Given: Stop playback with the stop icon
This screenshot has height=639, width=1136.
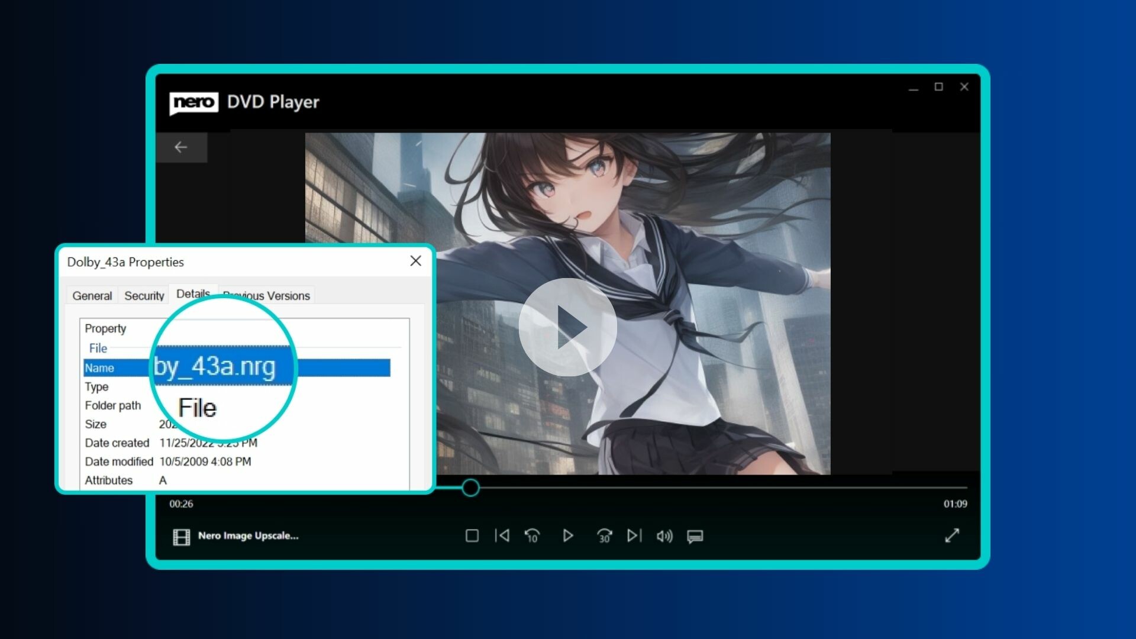Looking at the screenshot, I should (x=472, y=535).
